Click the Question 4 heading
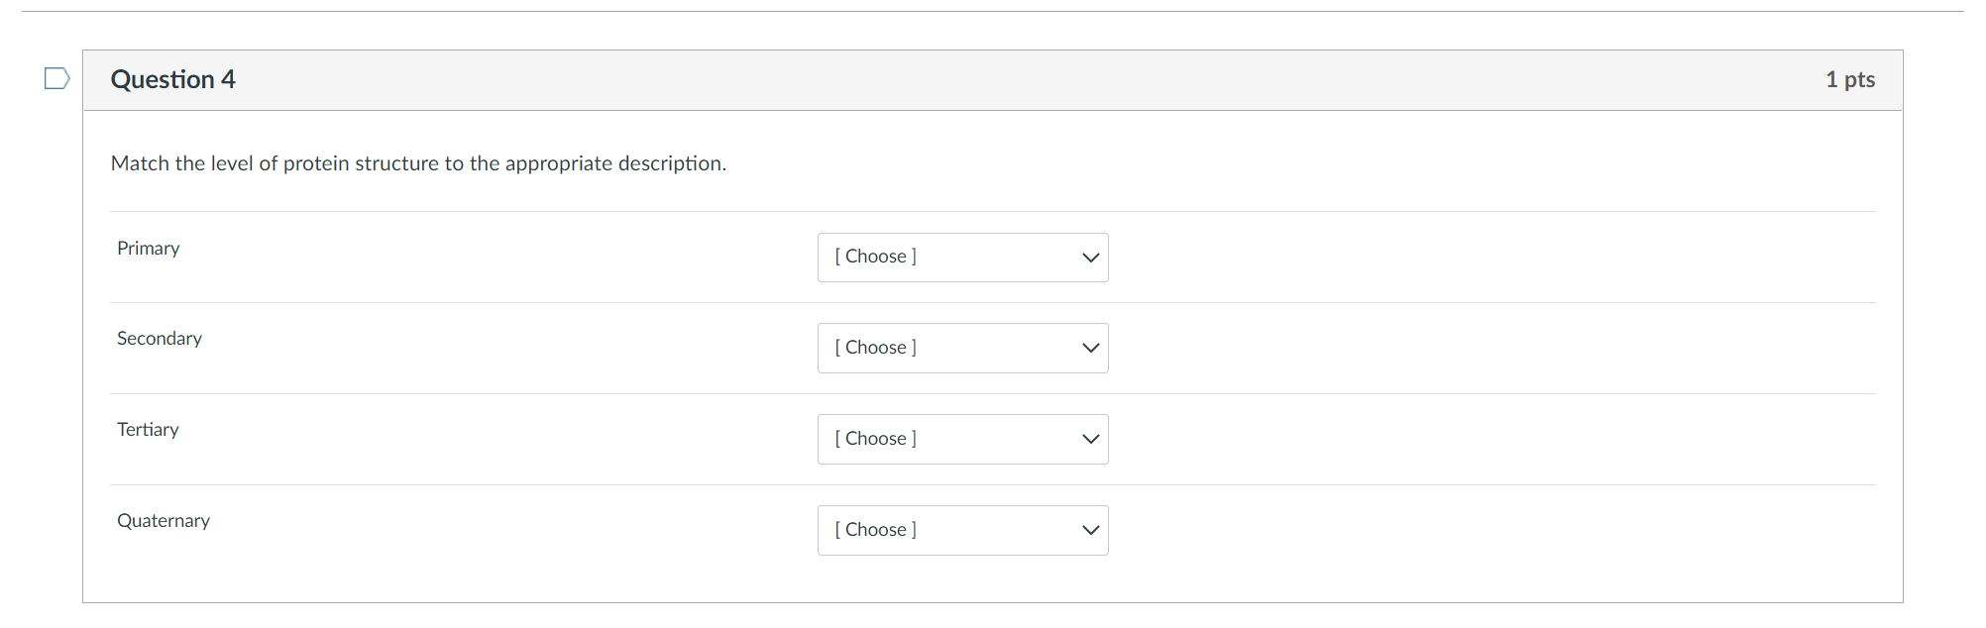This screenshot has height=628, width=1986. pyautogui.click(x=172, y=79)
